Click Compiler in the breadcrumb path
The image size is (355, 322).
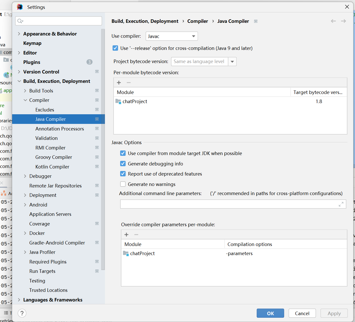197,21
